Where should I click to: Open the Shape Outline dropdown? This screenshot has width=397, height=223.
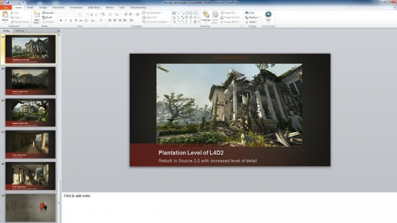point(231,17)
